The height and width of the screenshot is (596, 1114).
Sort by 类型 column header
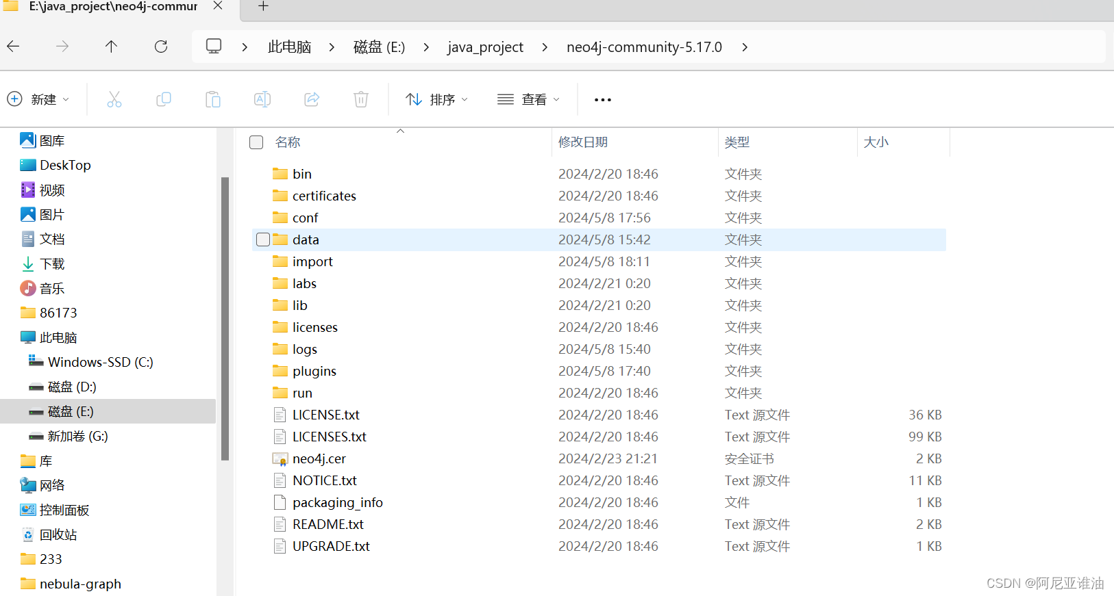[737, 142]
